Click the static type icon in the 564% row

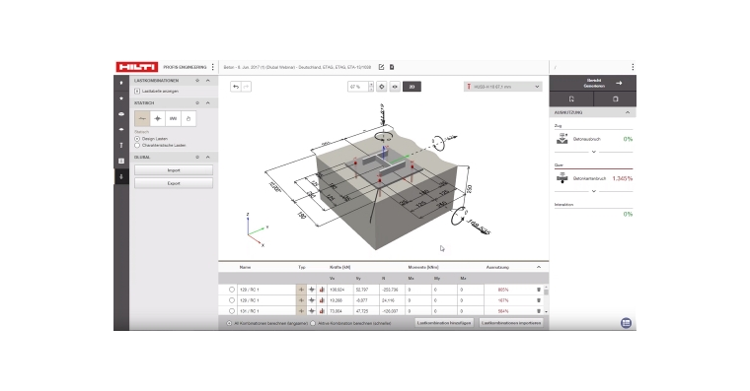pos(301,311)
